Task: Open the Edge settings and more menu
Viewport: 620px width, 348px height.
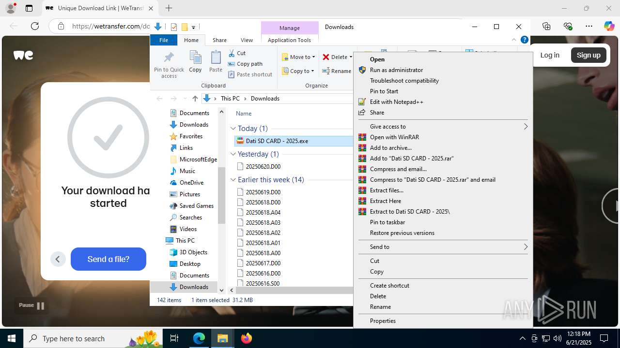Action: (x=589, y=26)
